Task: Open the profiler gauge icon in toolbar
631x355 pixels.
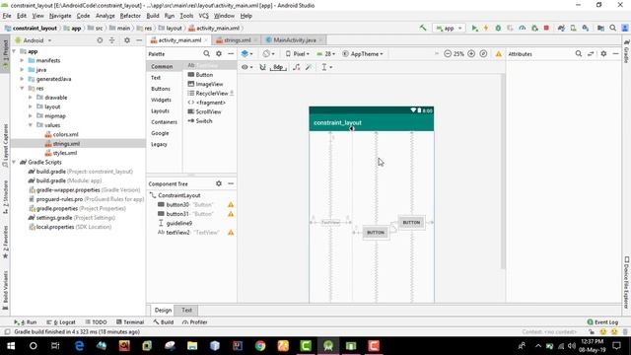Action: (x=523, y=29)
